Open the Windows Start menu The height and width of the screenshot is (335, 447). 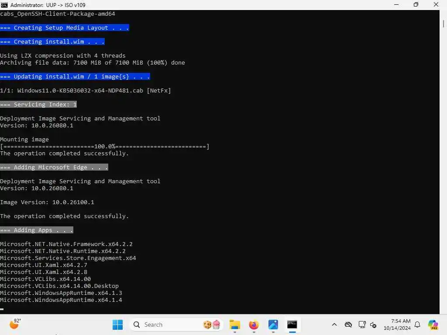[x=117, y=325]
